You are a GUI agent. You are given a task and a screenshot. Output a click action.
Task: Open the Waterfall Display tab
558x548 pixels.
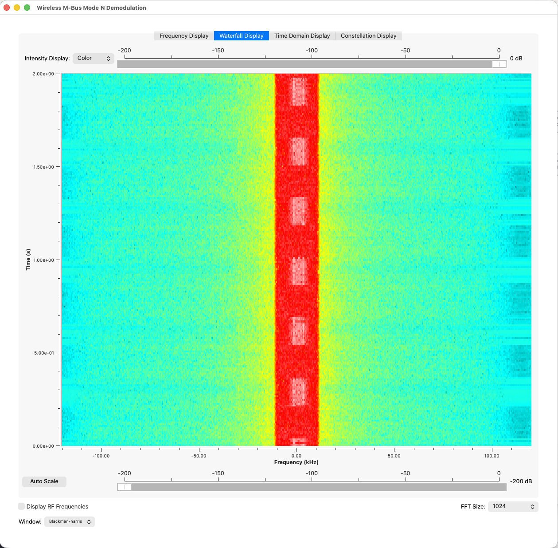(241, 35)
